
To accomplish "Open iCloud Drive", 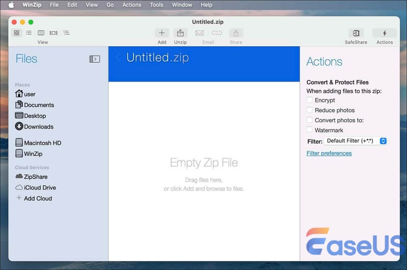I will 36,187.
